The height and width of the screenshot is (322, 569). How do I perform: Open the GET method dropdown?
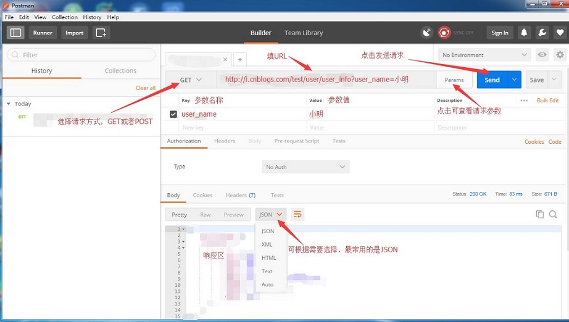click(x=191, y=80)
